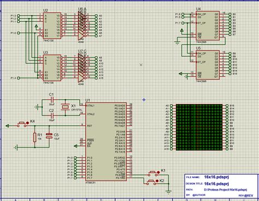Select the U2 74HC138 decoder component
This screenshot has height=201, width=259.
point(52,26)
